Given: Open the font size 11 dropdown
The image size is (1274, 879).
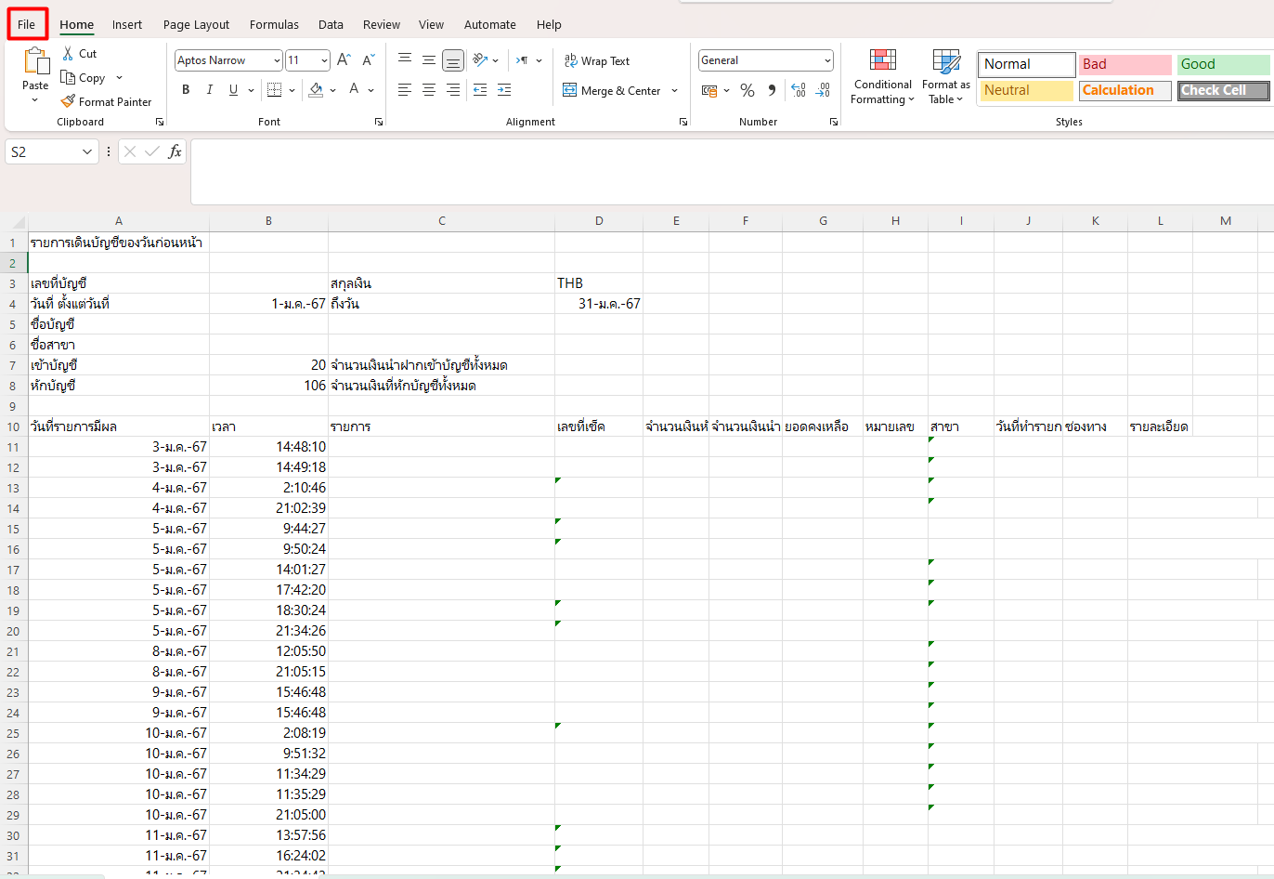Looking at the screenshot, I should point(324,60).
